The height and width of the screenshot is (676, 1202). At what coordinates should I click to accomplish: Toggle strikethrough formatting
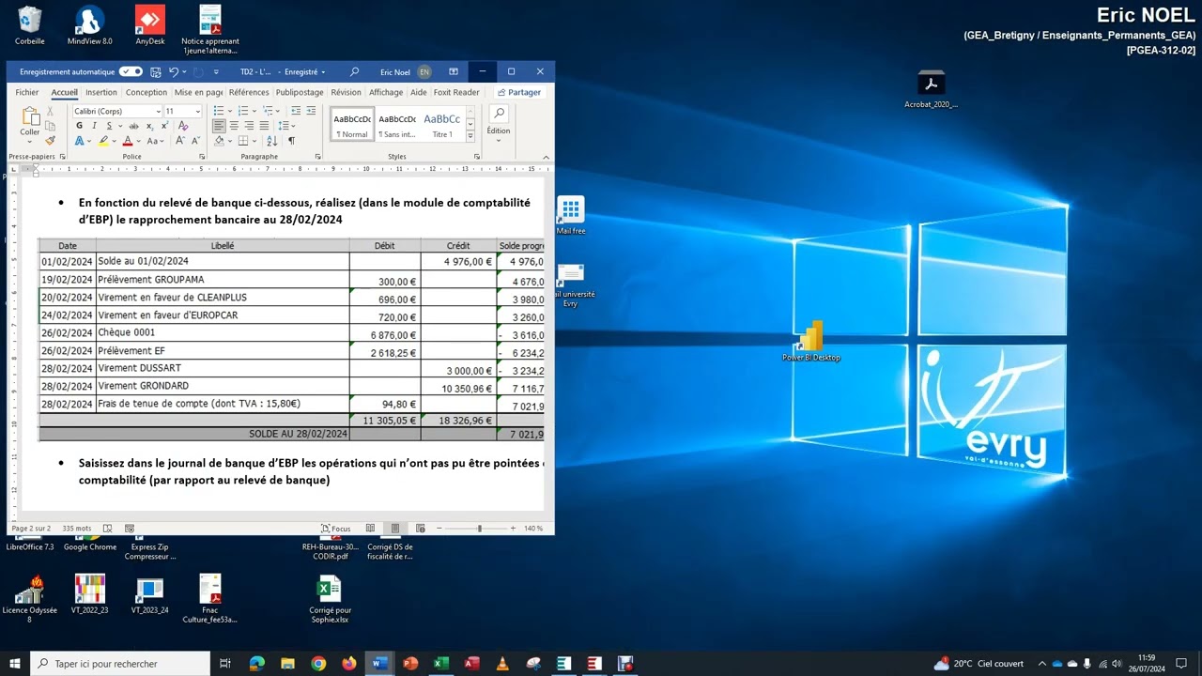(x=132, y=126)
